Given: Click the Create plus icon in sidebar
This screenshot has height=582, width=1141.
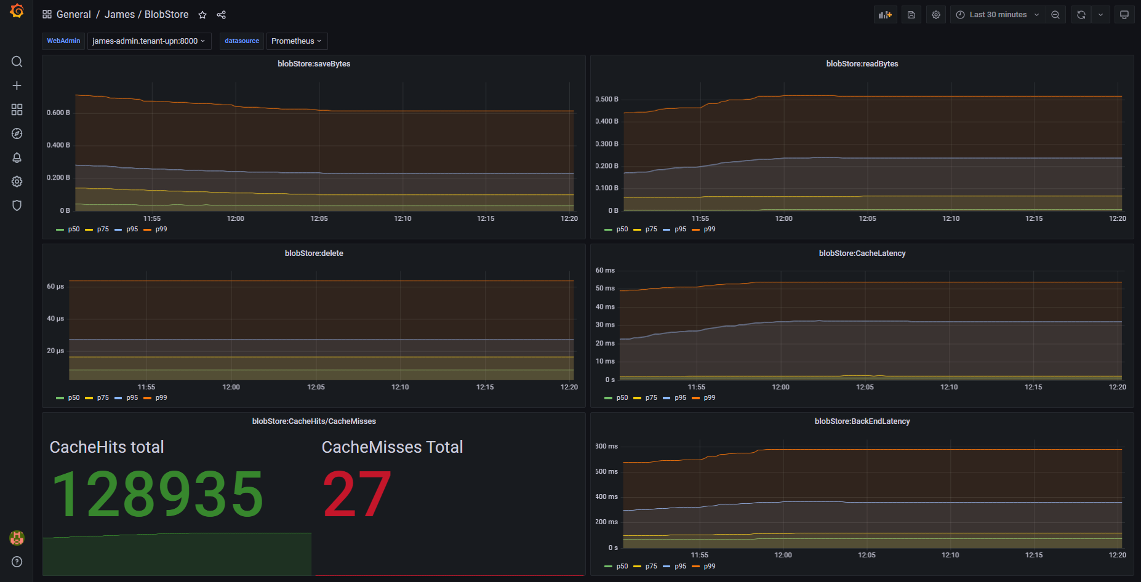Looking at the screenshot, I should click(17, 86).
